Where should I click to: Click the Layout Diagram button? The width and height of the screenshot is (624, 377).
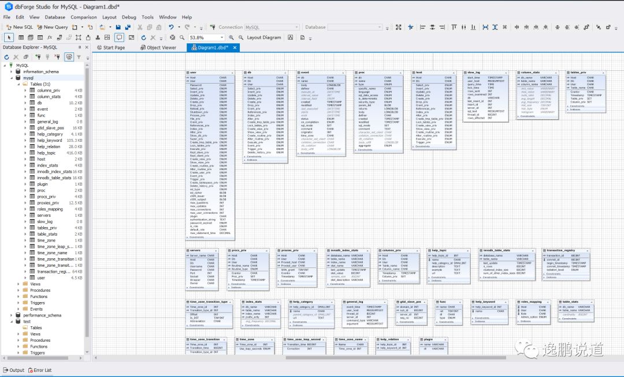pos(263,37)
